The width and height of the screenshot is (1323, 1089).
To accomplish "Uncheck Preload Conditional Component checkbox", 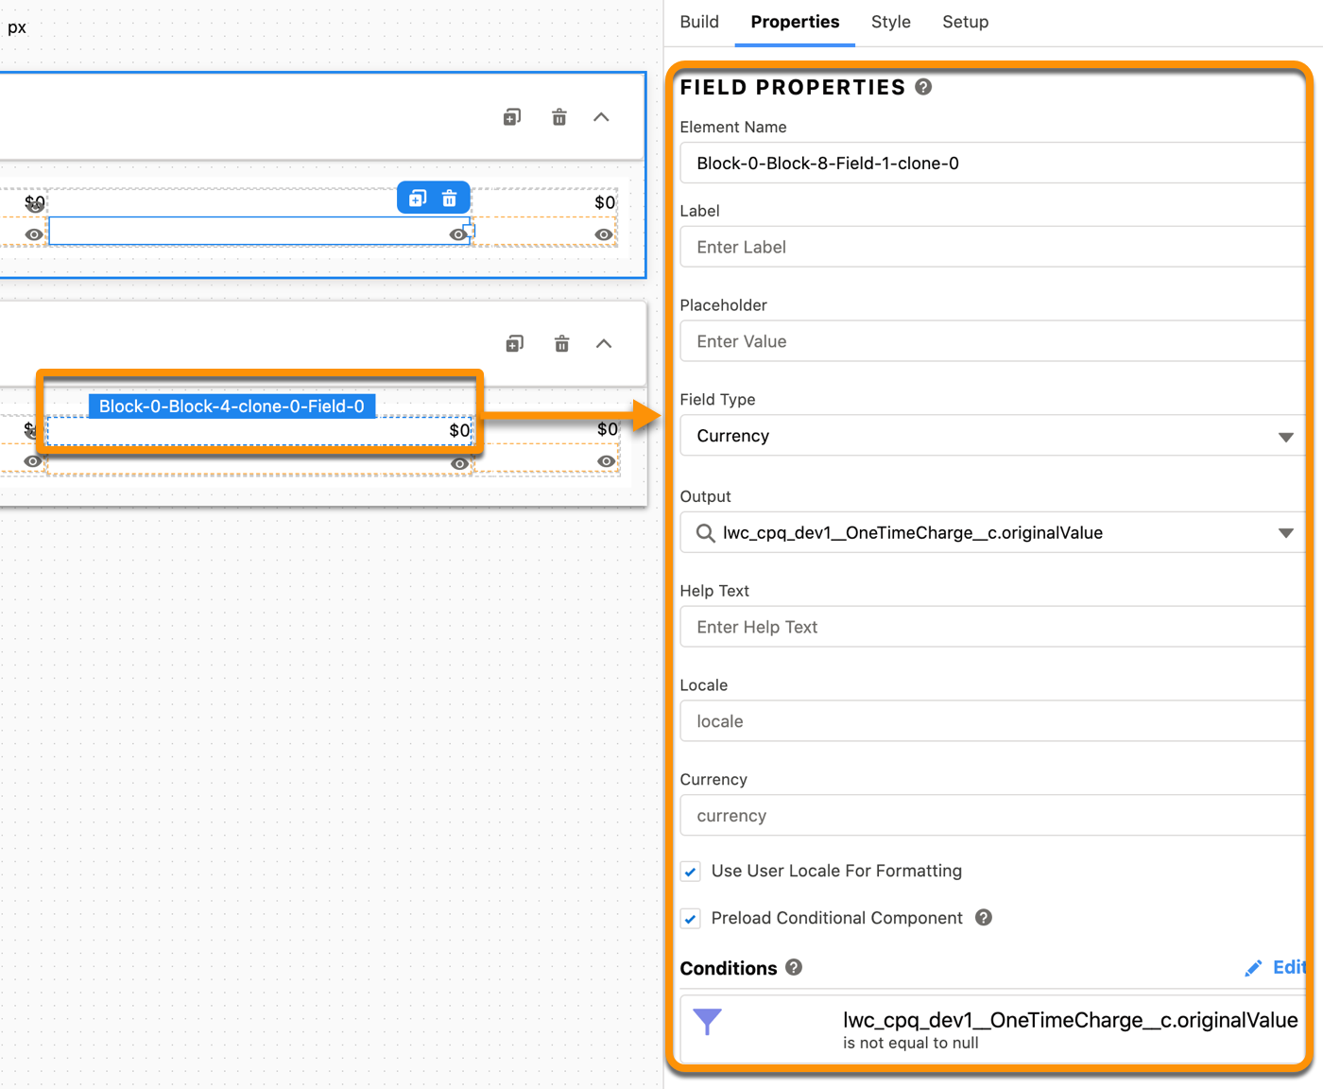I will (x=691, y=919).
